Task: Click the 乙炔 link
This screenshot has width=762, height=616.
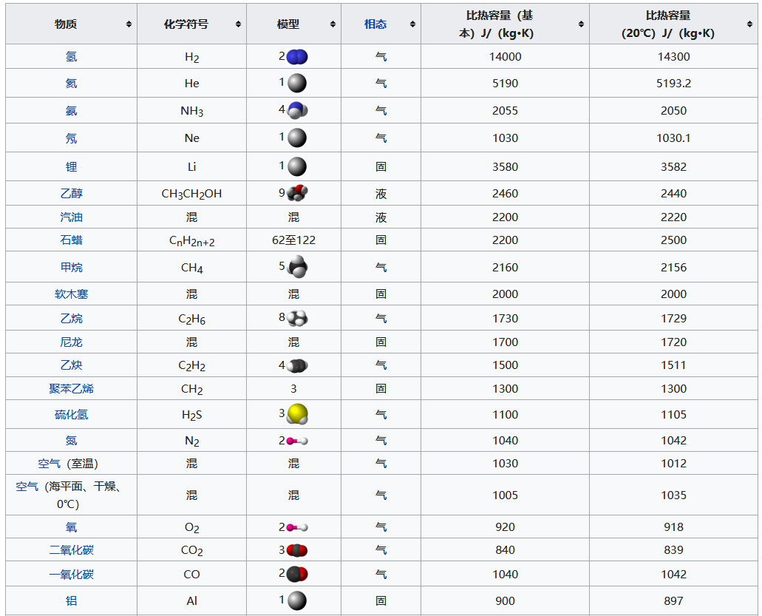Action: point(72,365)
